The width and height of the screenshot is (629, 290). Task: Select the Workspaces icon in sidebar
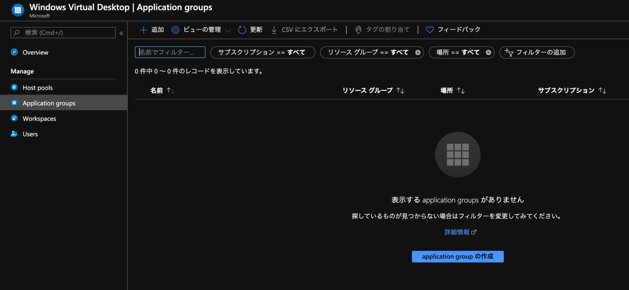[14, 118]
